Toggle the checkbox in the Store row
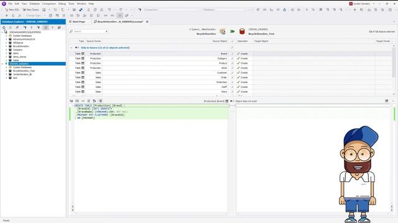 point(232,92)
